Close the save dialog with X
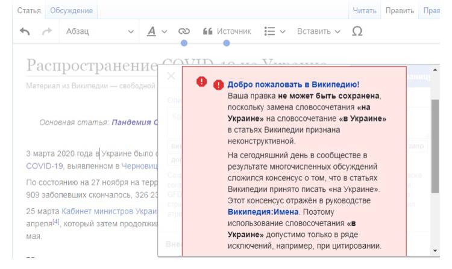Viewport: 452px width, 269px height. (171, 76)
